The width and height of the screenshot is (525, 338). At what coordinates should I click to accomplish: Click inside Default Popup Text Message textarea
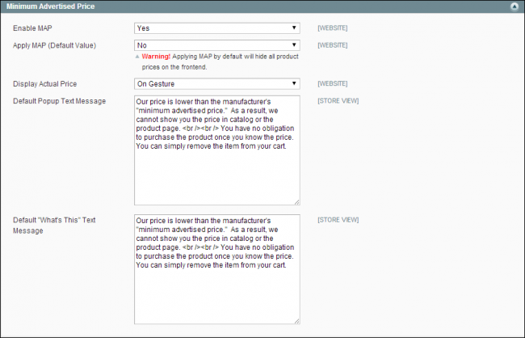click(x=217, y=150)
